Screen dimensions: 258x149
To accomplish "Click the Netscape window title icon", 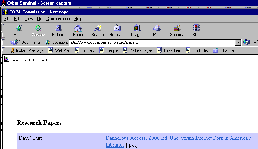I will click(5, 12).
